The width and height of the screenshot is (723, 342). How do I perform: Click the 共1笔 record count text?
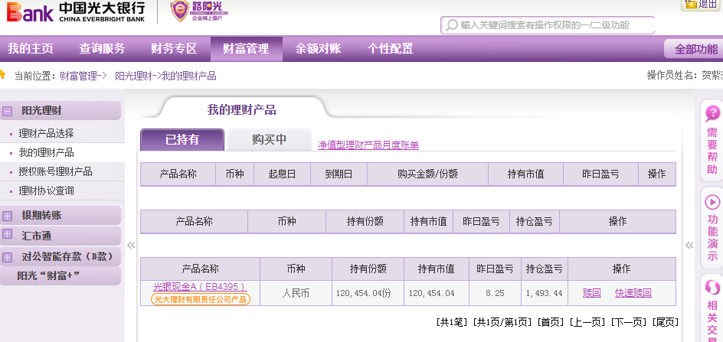(x=452, y=322)
